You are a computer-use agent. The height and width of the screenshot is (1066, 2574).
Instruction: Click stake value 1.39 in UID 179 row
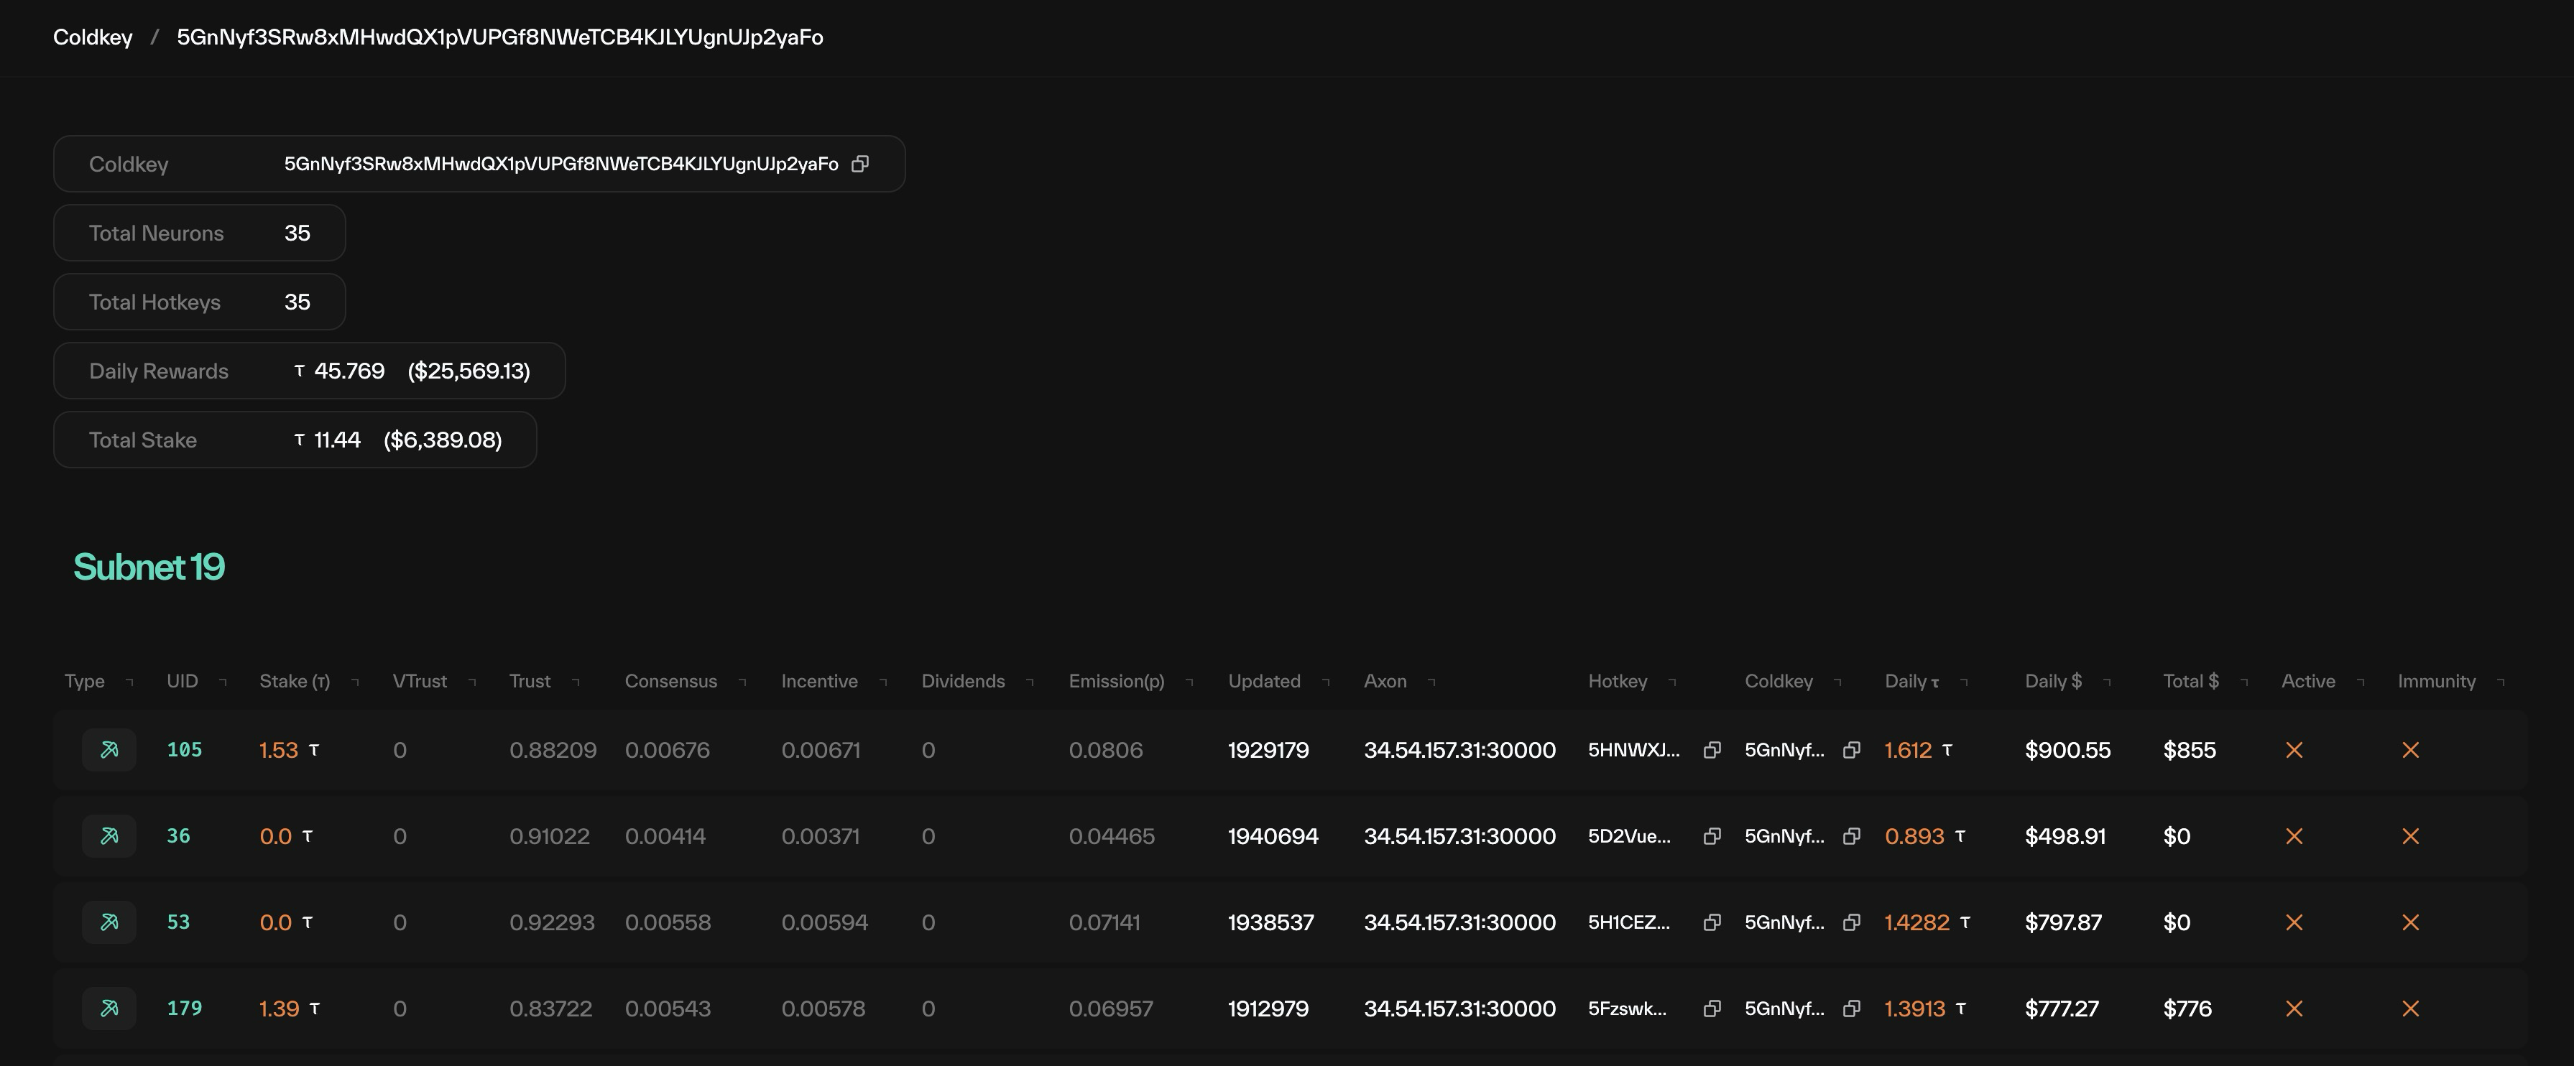click(x=279, y=1009)
